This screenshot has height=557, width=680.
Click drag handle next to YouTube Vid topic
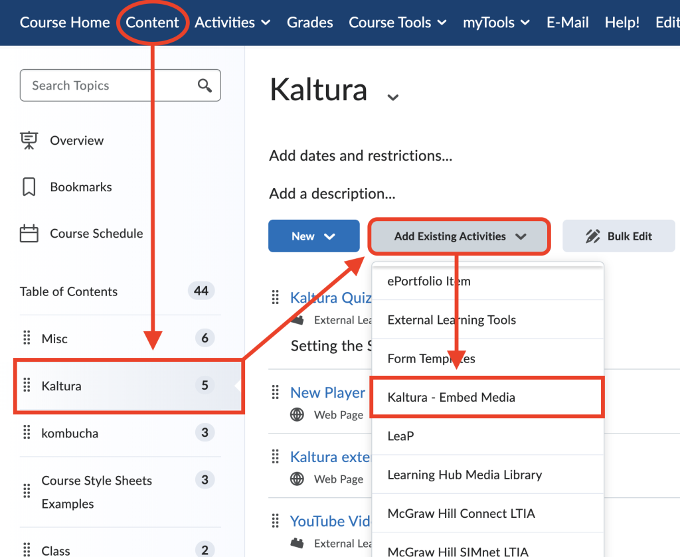click(x=276, y=520)
